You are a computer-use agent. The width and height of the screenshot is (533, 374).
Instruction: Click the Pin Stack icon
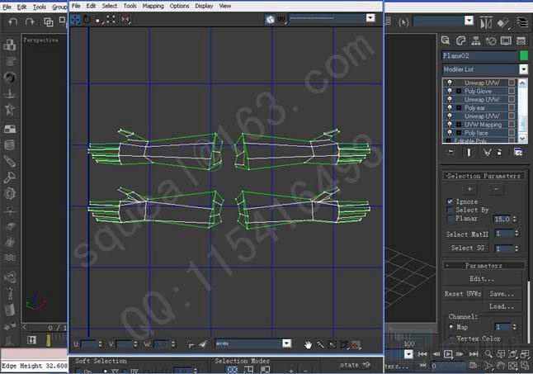point(450,152)
